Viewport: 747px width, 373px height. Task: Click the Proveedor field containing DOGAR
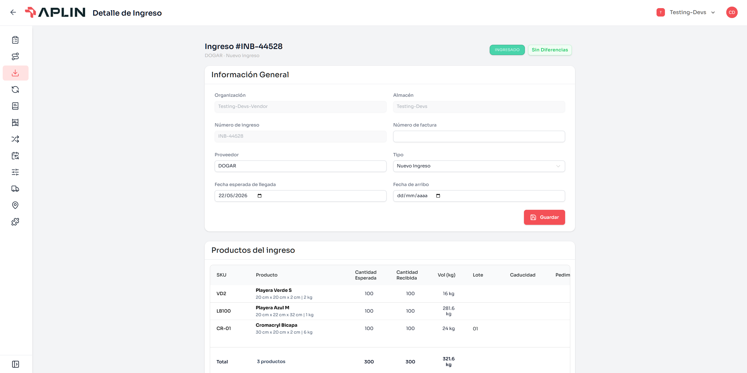[x=300, y=166]
